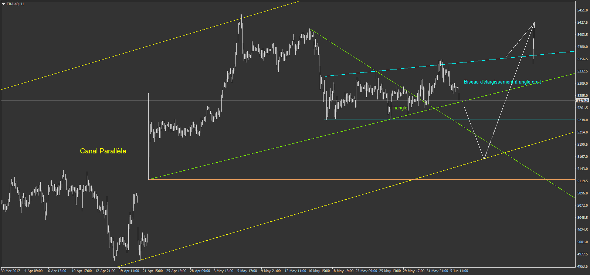This screenshot has width=590, height=275.
Task: Click the 5451.0 price axis value
Action: click(x=583, y=10)
